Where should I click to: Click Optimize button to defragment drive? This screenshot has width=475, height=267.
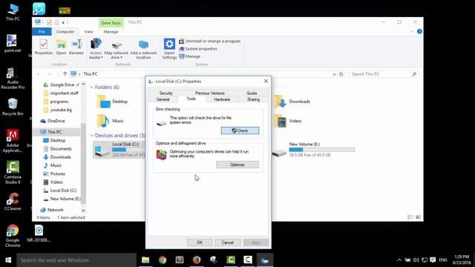[x=237, y=165]
